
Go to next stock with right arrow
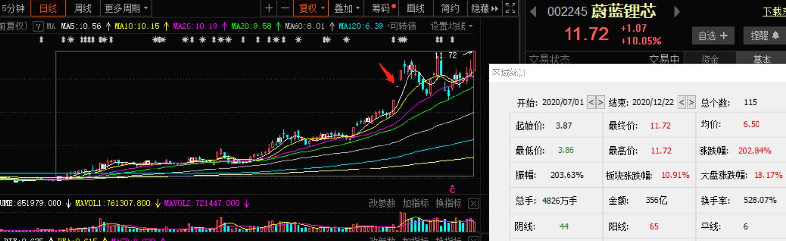tap(677, 11)
